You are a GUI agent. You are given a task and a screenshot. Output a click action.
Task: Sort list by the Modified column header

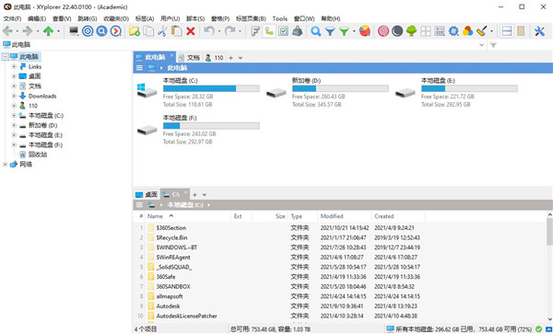click(344, 216)
